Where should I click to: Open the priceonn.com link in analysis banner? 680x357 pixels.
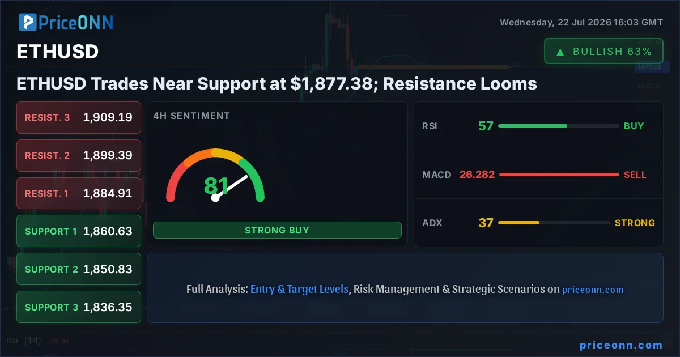click(593, 290)
